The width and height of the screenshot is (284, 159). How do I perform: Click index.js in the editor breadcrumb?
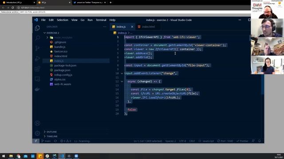(x=122, y=33)
